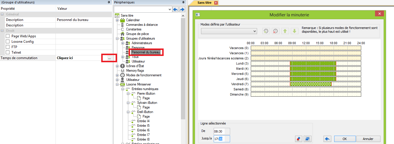Switch to the Sans titre tab
394x144 pixels.
click(x=205, y=3)
